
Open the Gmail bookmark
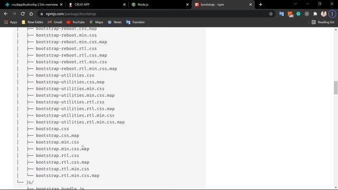click(x=55, y=22)
